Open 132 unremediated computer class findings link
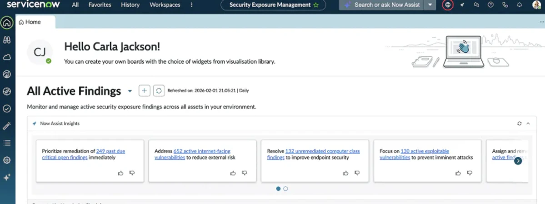The image size is (545, 204). click(314, 154)
